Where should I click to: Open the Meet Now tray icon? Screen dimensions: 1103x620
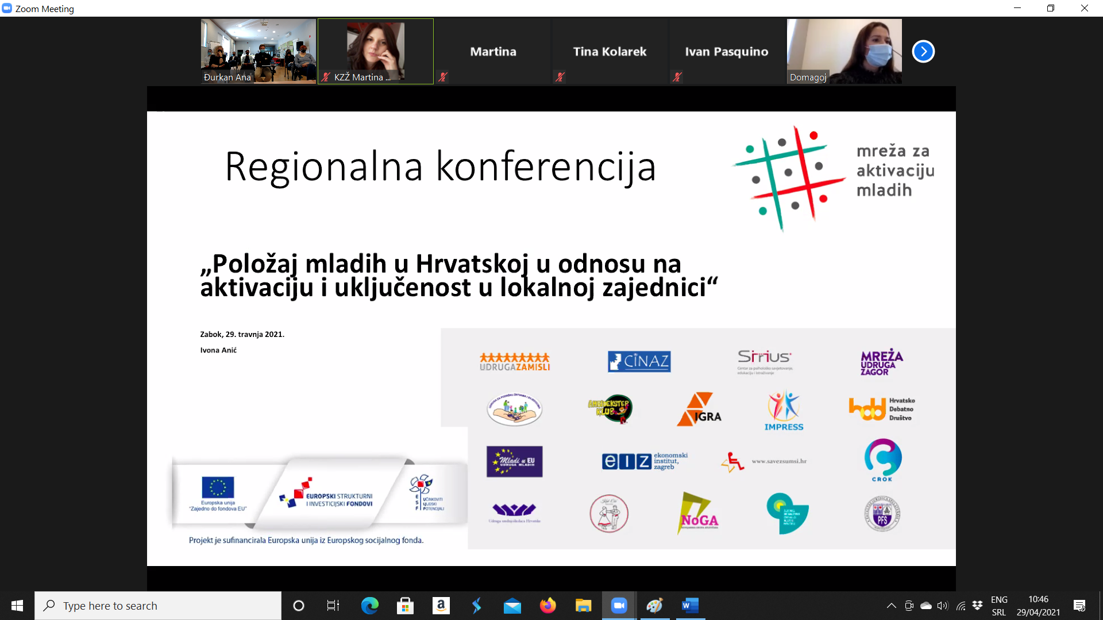point(909,606)
